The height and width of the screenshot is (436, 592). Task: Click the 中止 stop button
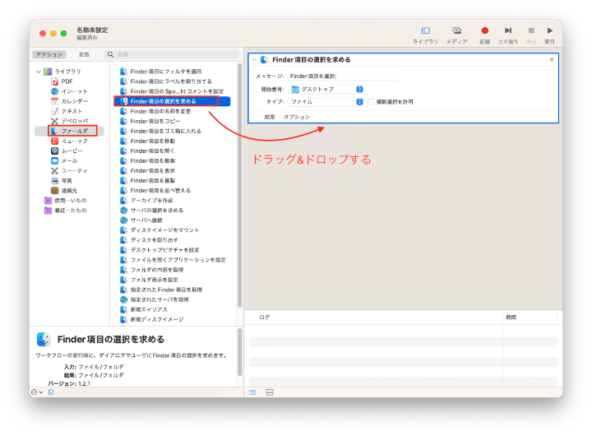pos(531,35)
